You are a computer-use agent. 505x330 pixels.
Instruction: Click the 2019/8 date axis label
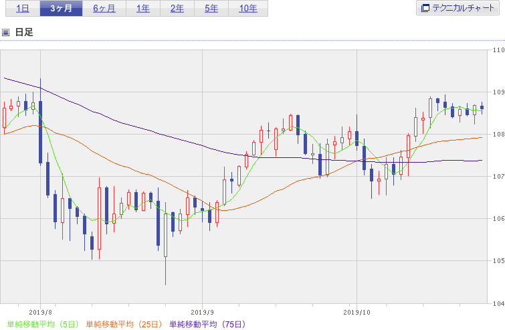point(41,313)
